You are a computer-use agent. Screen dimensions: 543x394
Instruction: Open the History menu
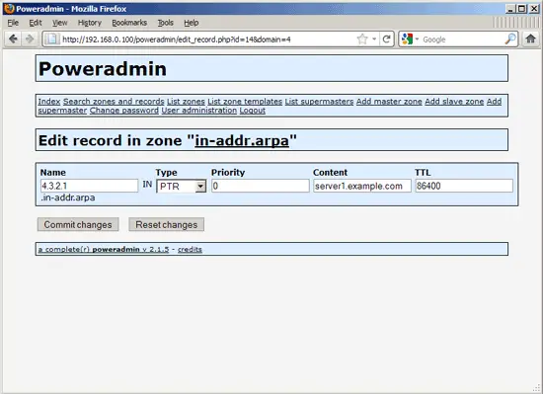89,23
